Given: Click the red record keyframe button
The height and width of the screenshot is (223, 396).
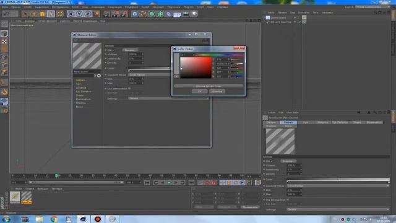Looking at the screenshot, I should point(207,183).
